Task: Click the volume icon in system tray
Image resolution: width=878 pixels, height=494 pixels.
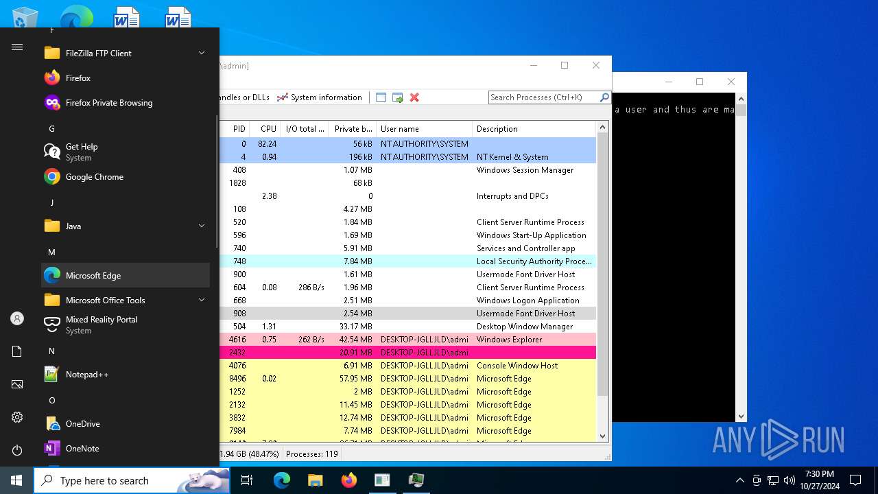Action: (x=790, y=480)
